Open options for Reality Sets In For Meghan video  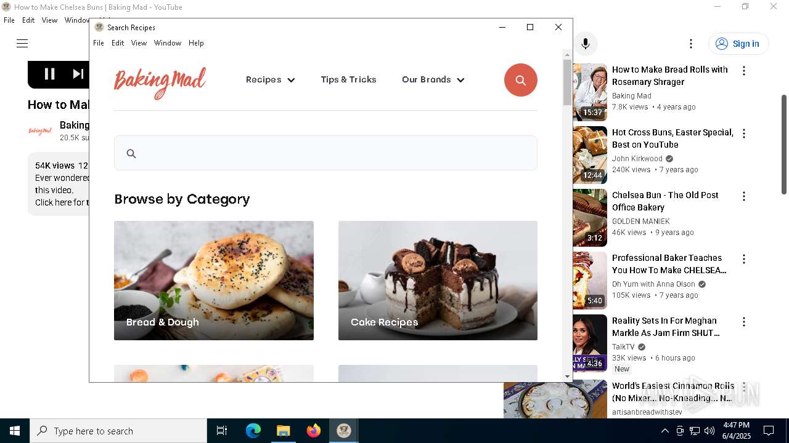coord(744,322)
